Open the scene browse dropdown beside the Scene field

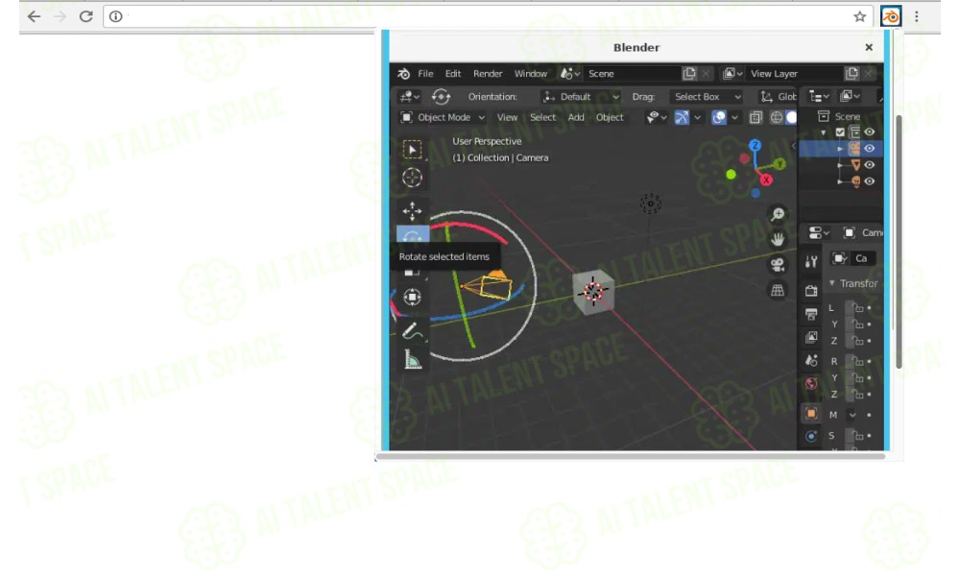point(570,74)
